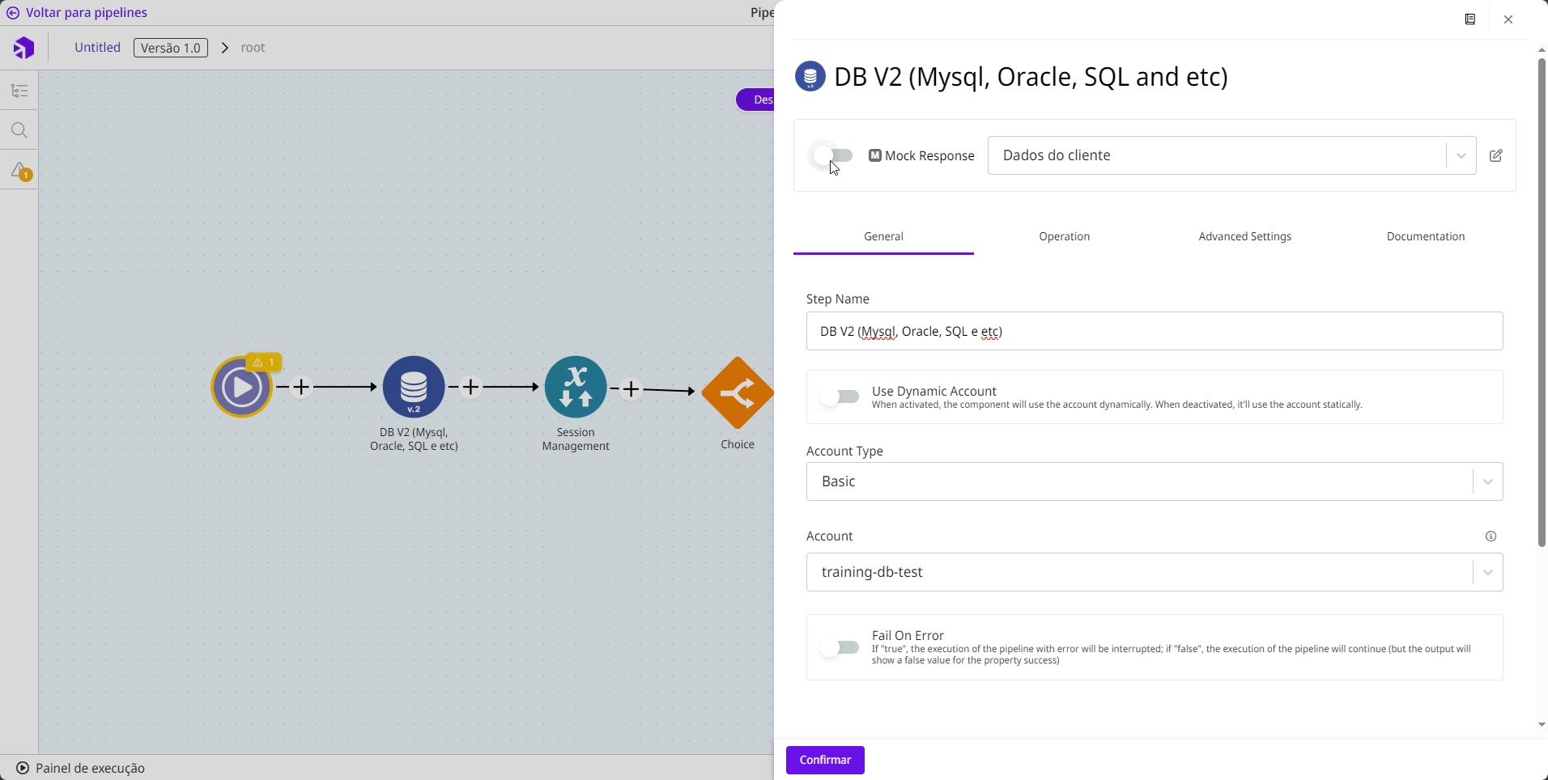Open the warnings icon in left sidebar
Viewport: 1548px width, 780px height.
click(19, 171)
